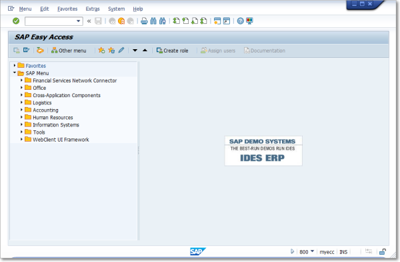Open the Edit menu

point(45,9)
